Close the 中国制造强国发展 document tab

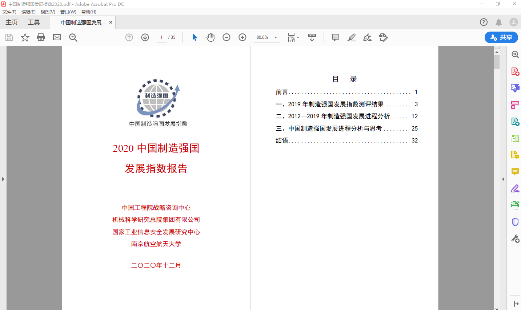coord(111,23)
